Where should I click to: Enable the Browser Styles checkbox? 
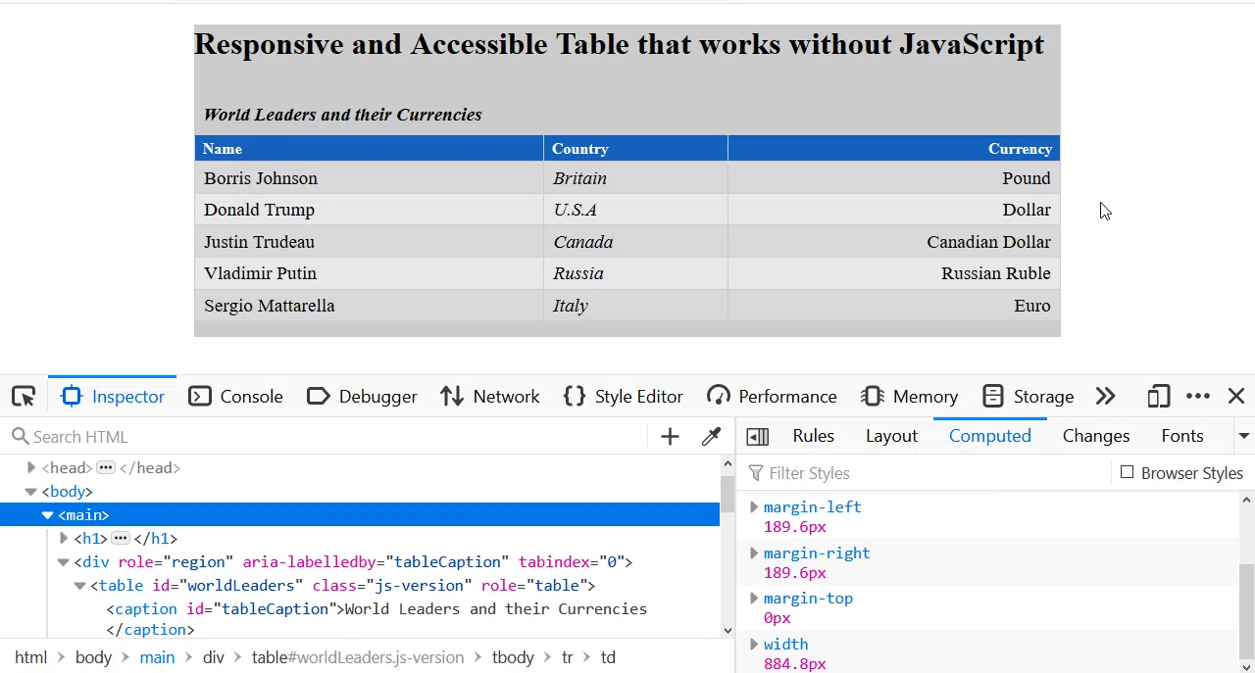coord(1127,473)
